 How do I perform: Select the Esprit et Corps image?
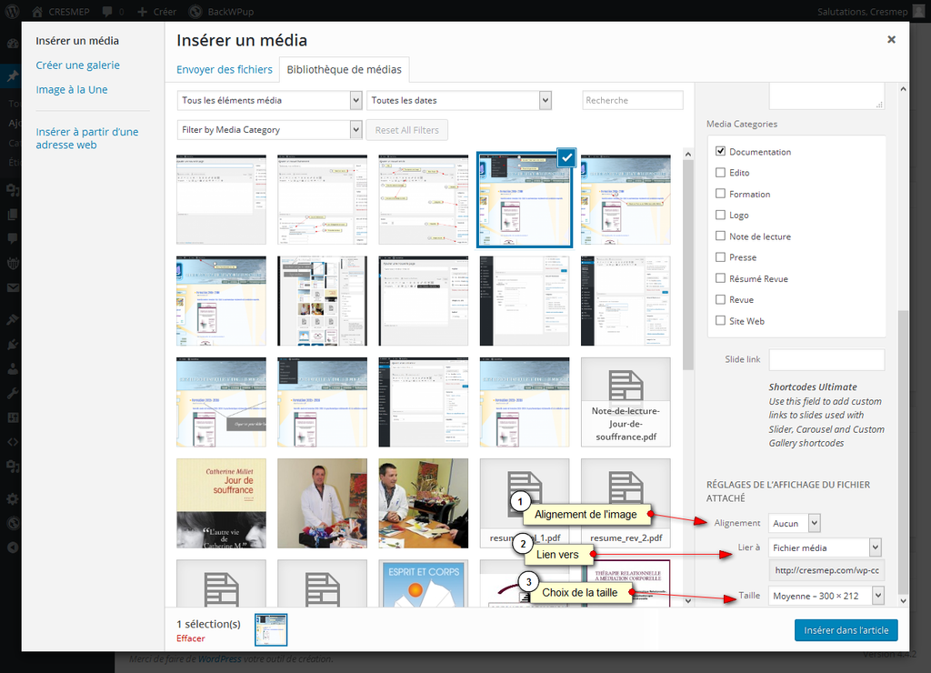424,583
